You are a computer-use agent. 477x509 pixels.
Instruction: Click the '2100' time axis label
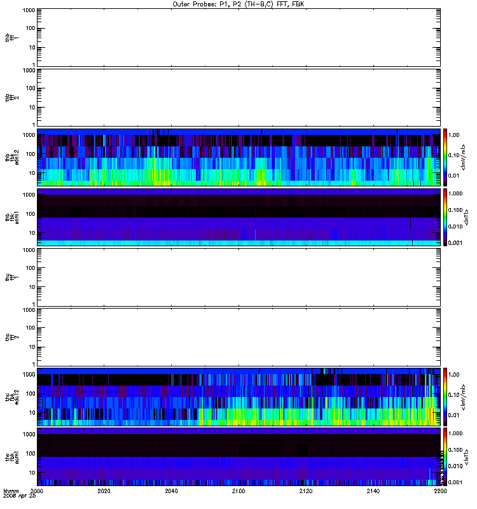(x=238, y=491)
